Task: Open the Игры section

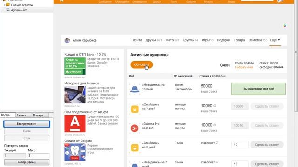Action: coord(208,40)
